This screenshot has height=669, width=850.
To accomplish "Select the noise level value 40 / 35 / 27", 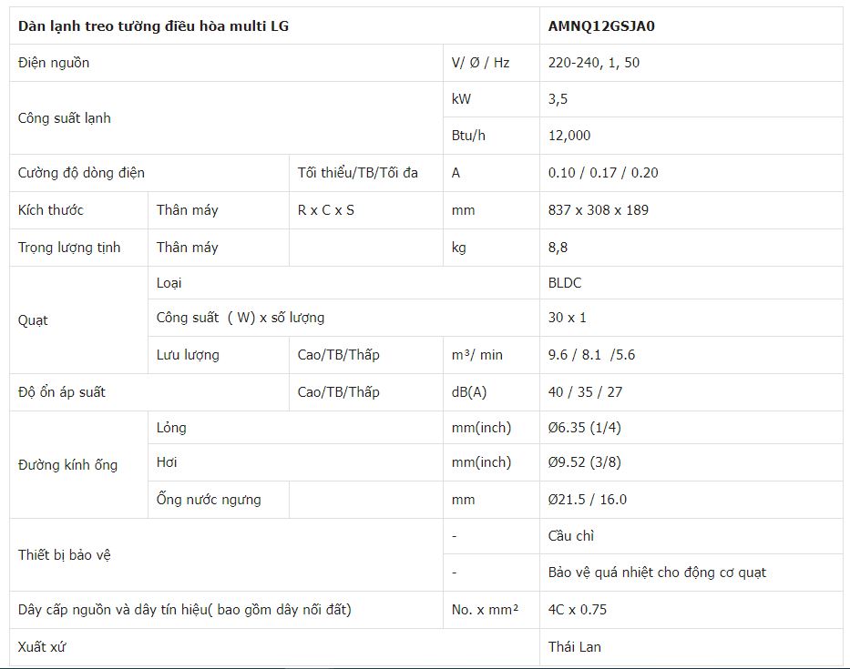I will 585,392.
